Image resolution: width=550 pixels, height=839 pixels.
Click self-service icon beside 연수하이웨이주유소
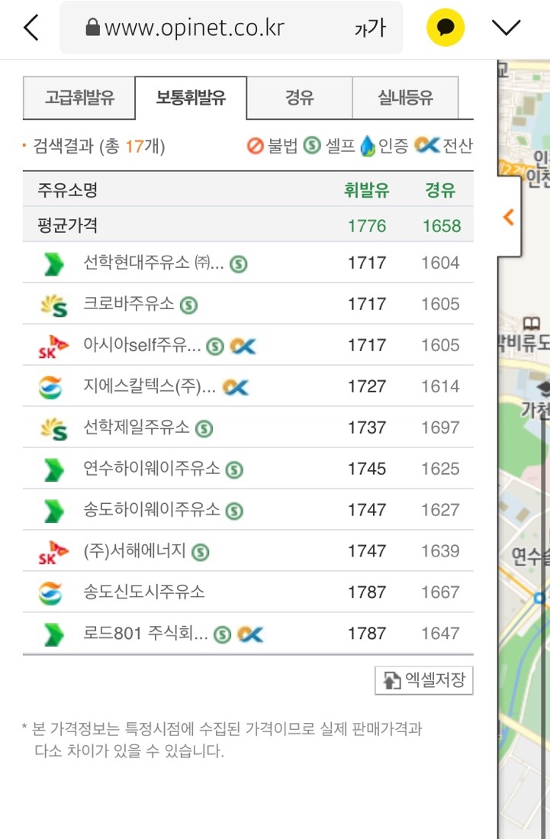(234, 470)
